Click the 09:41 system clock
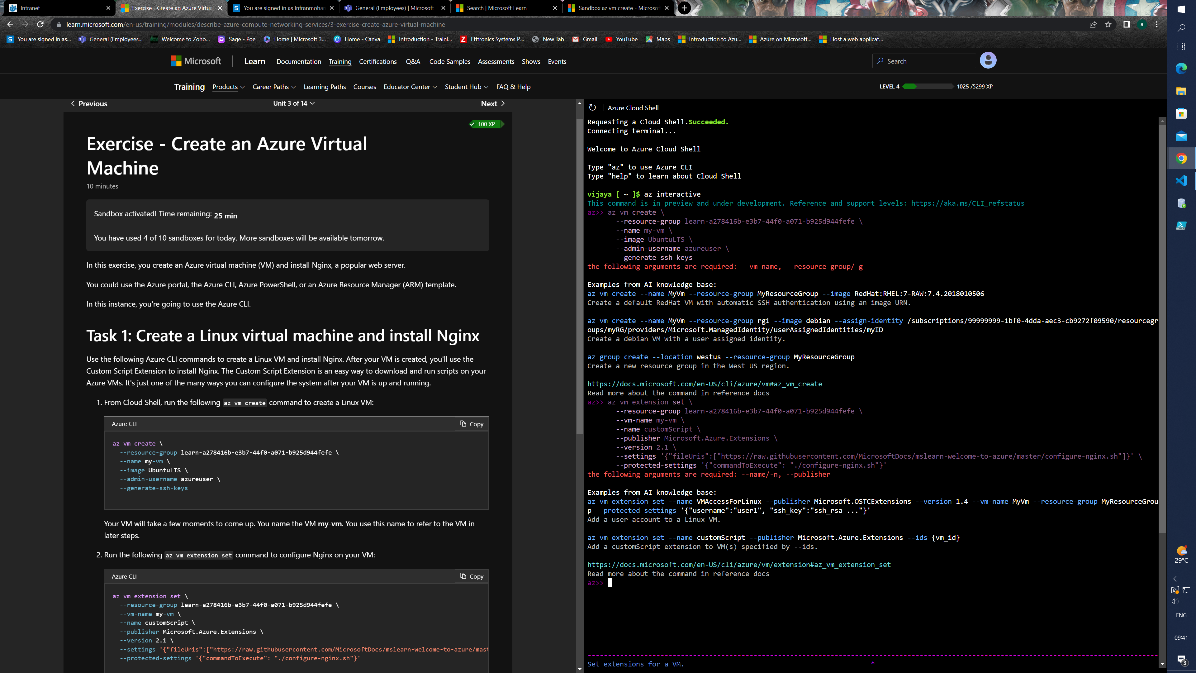This screenshot has height=673, width=1196. [1181, 638]
